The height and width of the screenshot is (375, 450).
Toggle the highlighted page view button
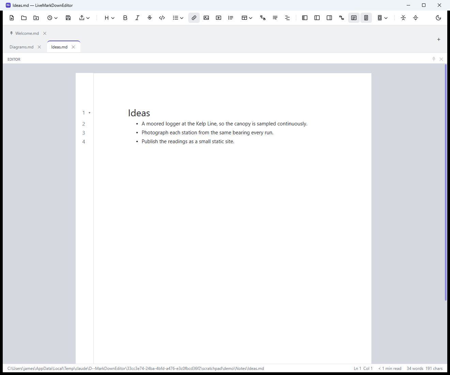366,18
